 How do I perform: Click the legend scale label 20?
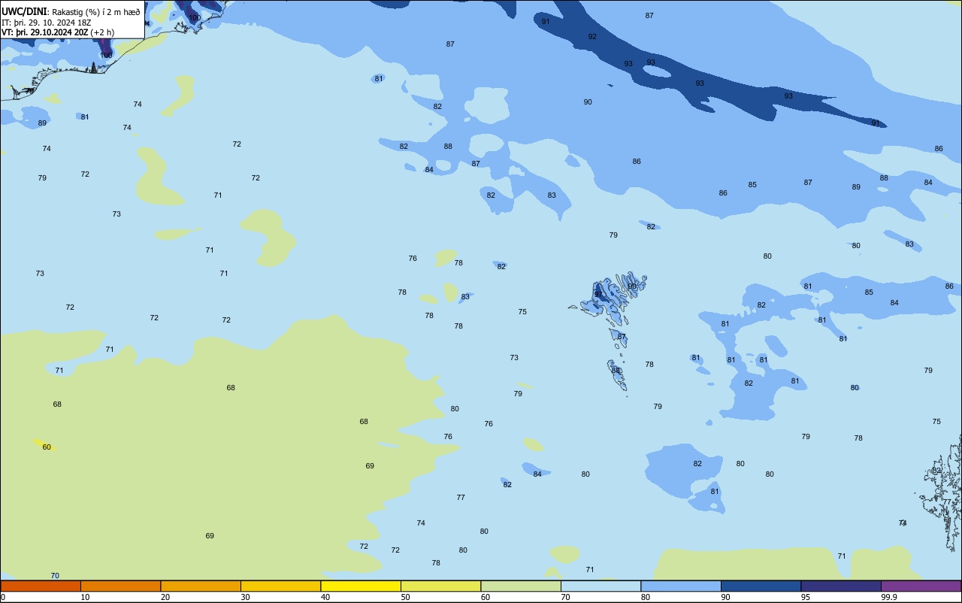point(165,597)
